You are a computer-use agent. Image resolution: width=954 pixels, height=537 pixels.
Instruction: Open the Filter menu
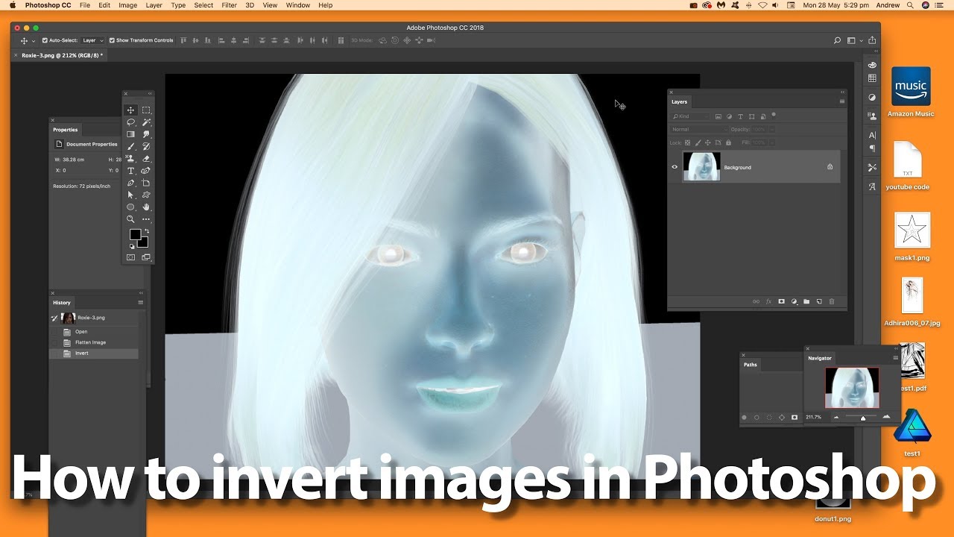coord(230,5)
